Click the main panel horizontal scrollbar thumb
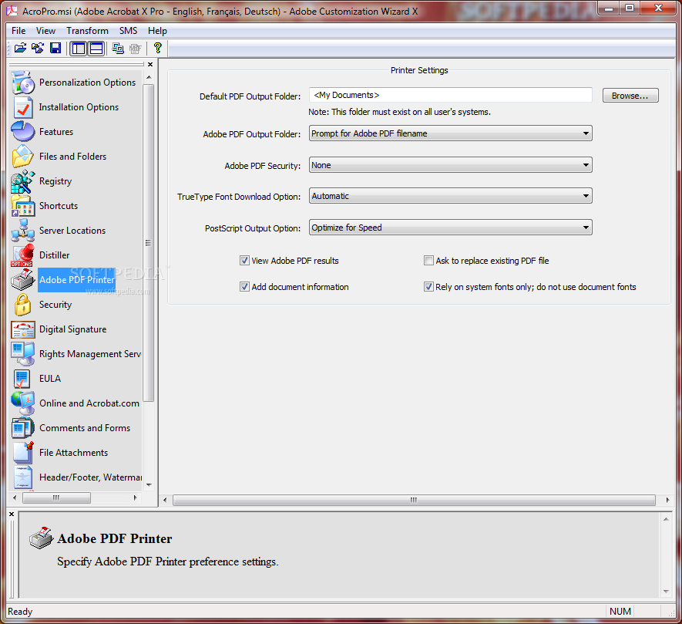The image size is (682, 624). click(x=414, y=500)
